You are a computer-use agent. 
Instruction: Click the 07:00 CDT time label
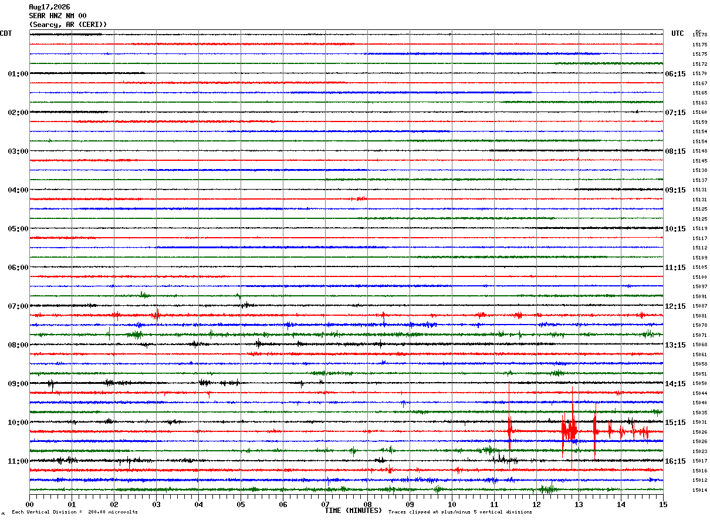(x=18, y=306)
